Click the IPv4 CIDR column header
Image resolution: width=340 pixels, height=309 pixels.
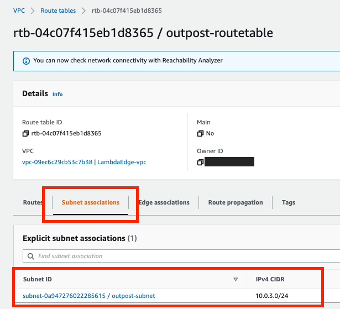[x=270, y=279]
